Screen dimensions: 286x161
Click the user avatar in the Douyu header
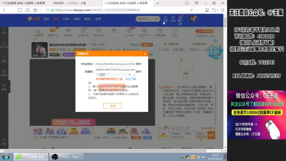(192, 19)
